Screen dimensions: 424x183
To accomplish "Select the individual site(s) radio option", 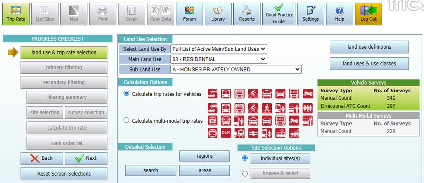I will point(245,158).
